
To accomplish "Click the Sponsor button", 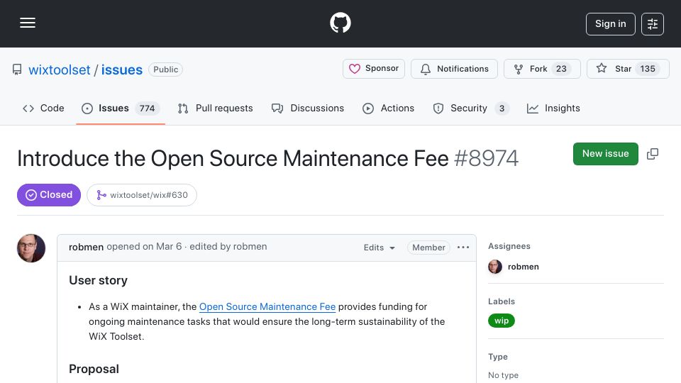I will [x=374, y=69].
